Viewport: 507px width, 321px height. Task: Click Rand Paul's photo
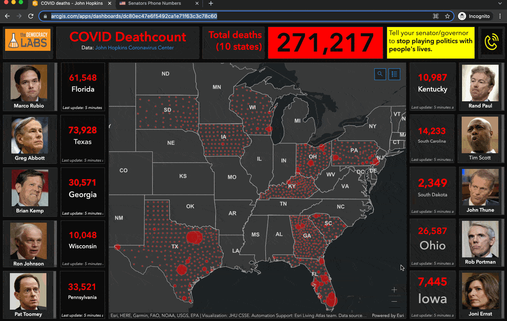[480, 83]
